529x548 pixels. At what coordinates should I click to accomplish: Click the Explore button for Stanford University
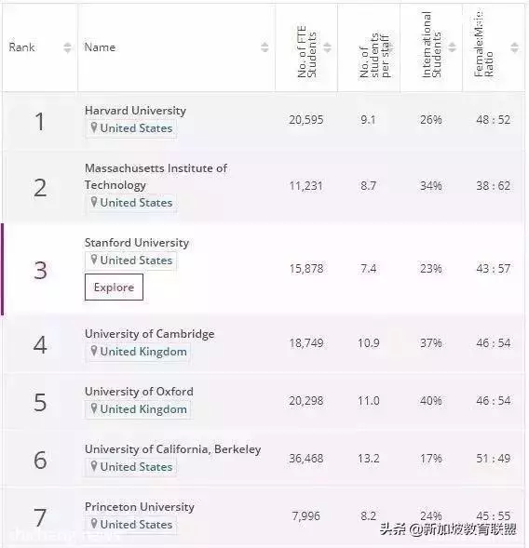click(x=114, y=287)
